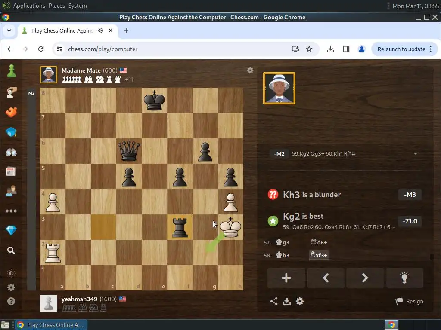Open the sidebar settings gear
This screenshot has width=441, height=330.
pyautogui.click(x=11, y=287)
